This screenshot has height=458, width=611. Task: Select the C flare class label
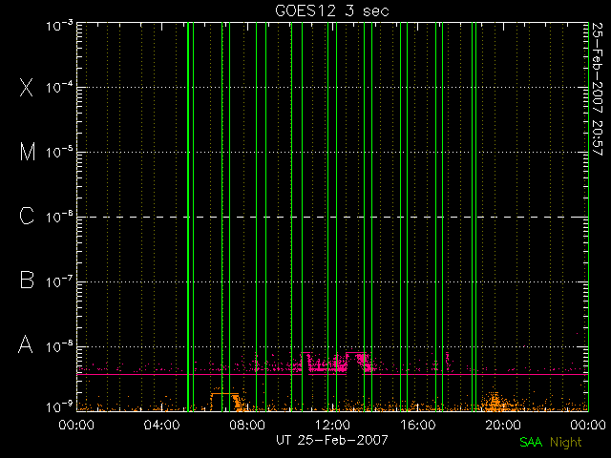tap(27, 216)
